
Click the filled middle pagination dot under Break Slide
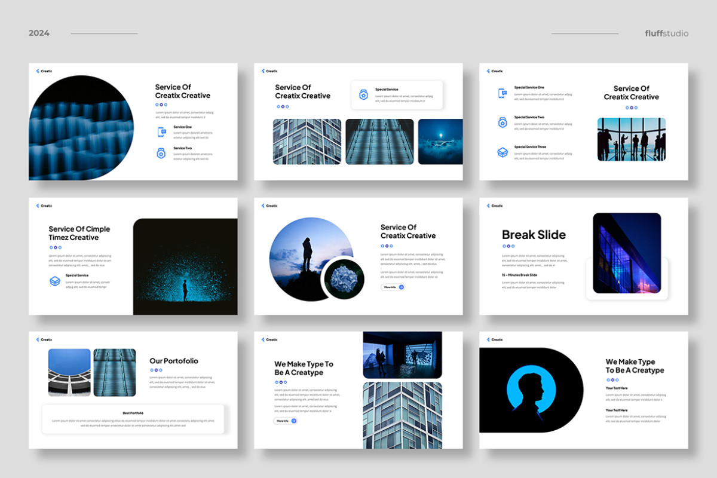pos(508,246)
